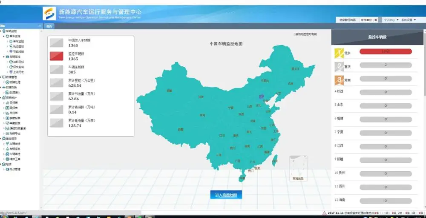The width and height of the screenshot is (426, 218).
Task: Click the warning triangle in status bar
Action: pyautogui.click(x=324, y=213)
